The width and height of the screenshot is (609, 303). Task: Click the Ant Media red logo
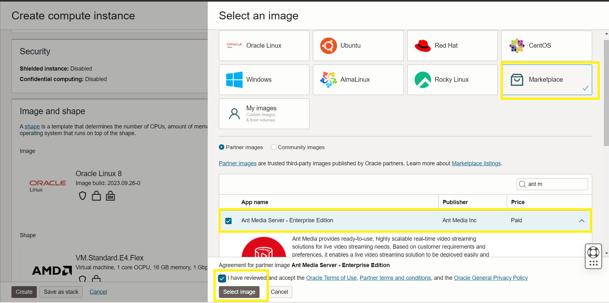coord(264,247)
